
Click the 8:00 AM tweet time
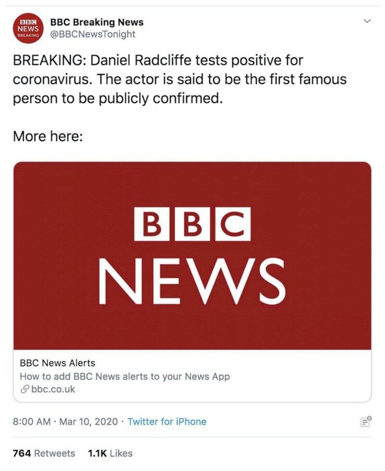click(32, 422)
